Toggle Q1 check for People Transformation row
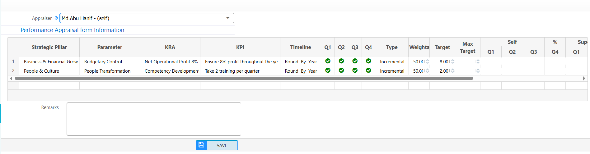Viewport: 590px width, 154px height. pyautogui.click(x=328, y=70)
